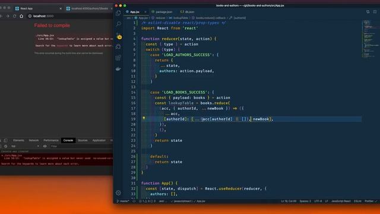Click the [authorId] breadcrumb segment

coord(237,18)
